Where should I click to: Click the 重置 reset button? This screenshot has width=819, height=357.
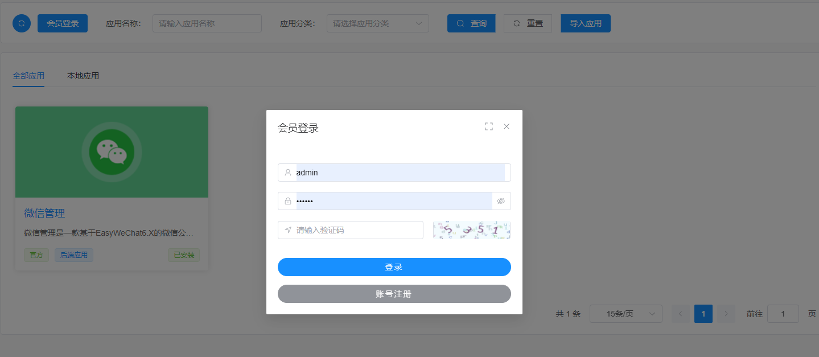click(x=528, y=23)
